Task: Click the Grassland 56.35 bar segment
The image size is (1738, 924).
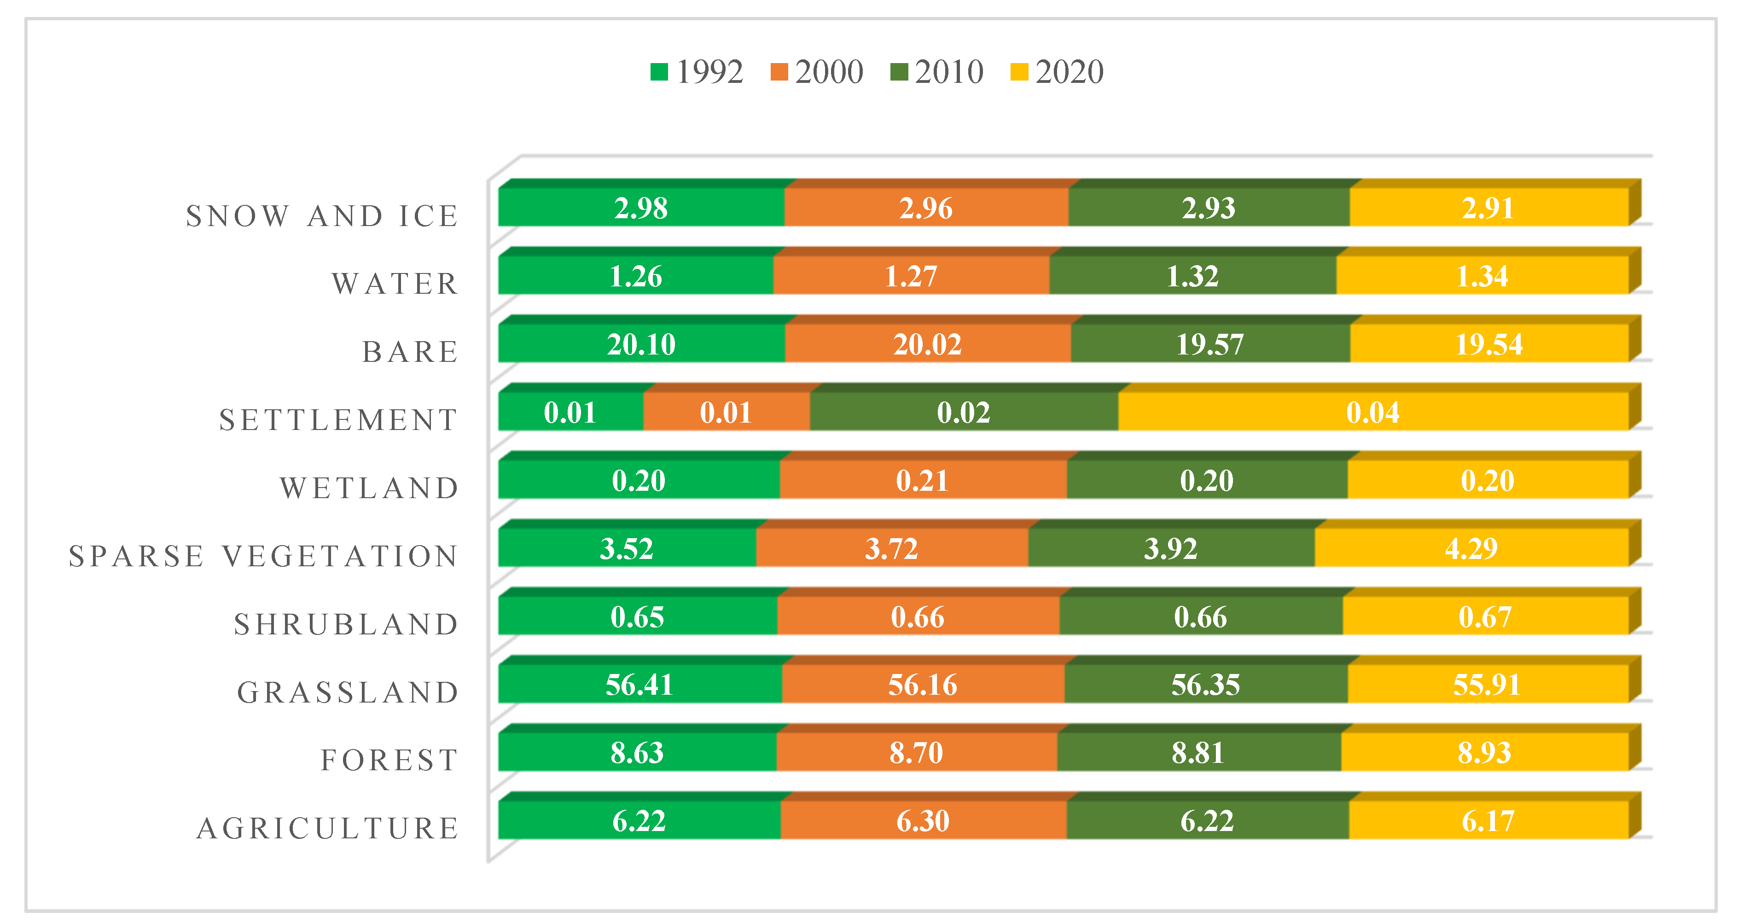Action: click(1205, 685)
